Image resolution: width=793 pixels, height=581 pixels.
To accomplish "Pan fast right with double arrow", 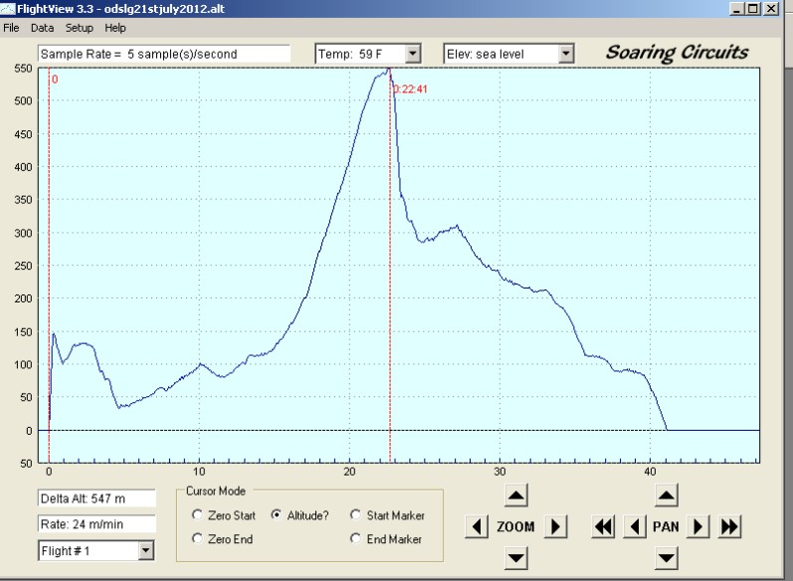I will tap(729, 527).
